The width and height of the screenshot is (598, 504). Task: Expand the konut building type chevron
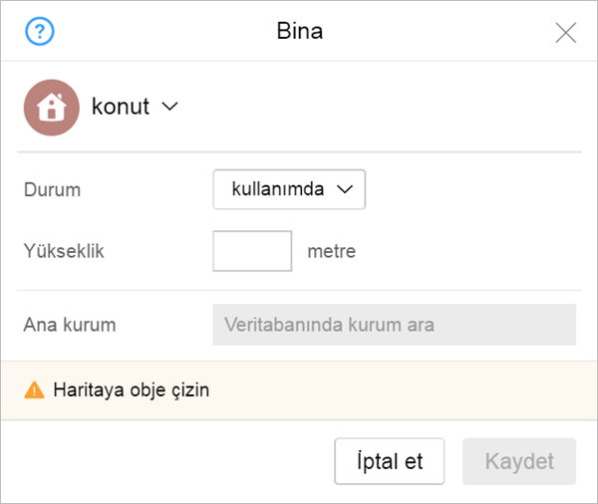(169, 107)
